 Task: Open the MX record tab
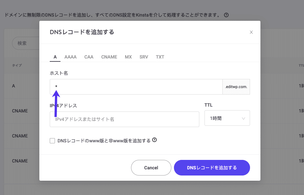(x=128, y=57)
